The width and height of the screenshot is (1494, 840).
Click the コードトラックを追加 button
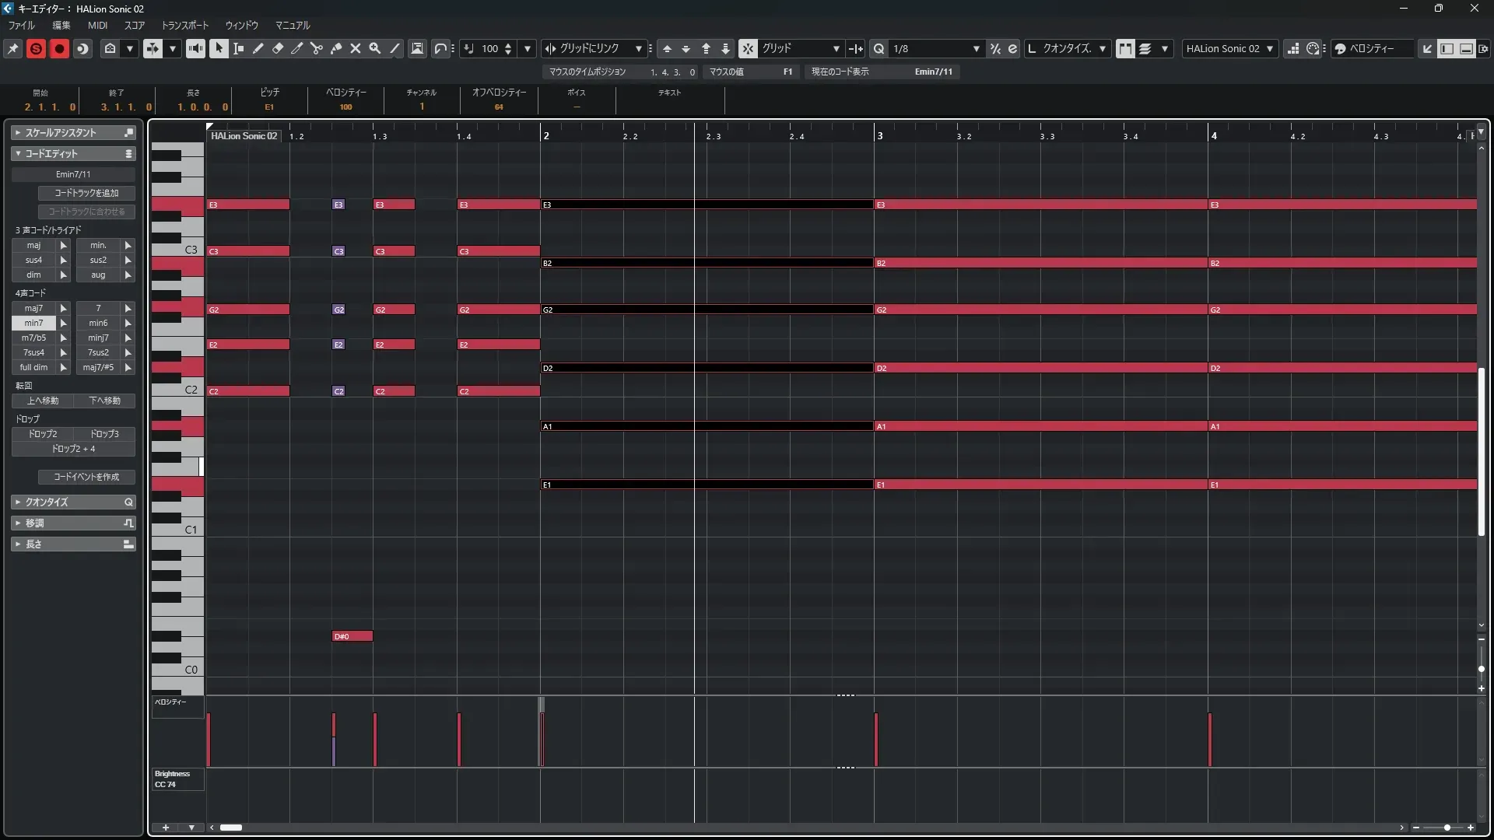[86, 193]
